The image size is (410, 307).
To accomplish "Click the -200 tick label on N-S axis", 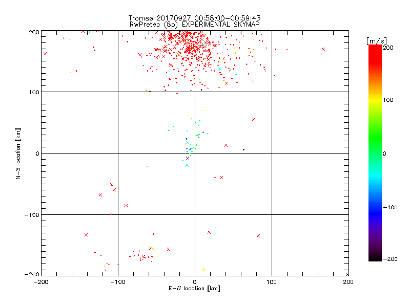I will [x=32, y=274].
